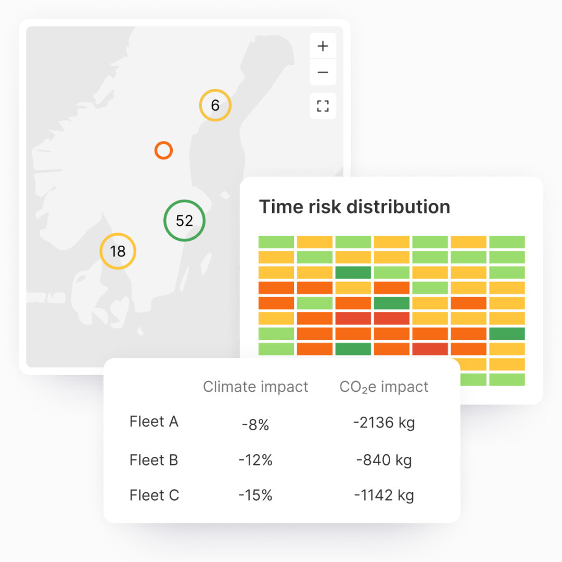Click the -2136 kg value for Fleet A
The image size is (562, 562).
click(384, 423)
